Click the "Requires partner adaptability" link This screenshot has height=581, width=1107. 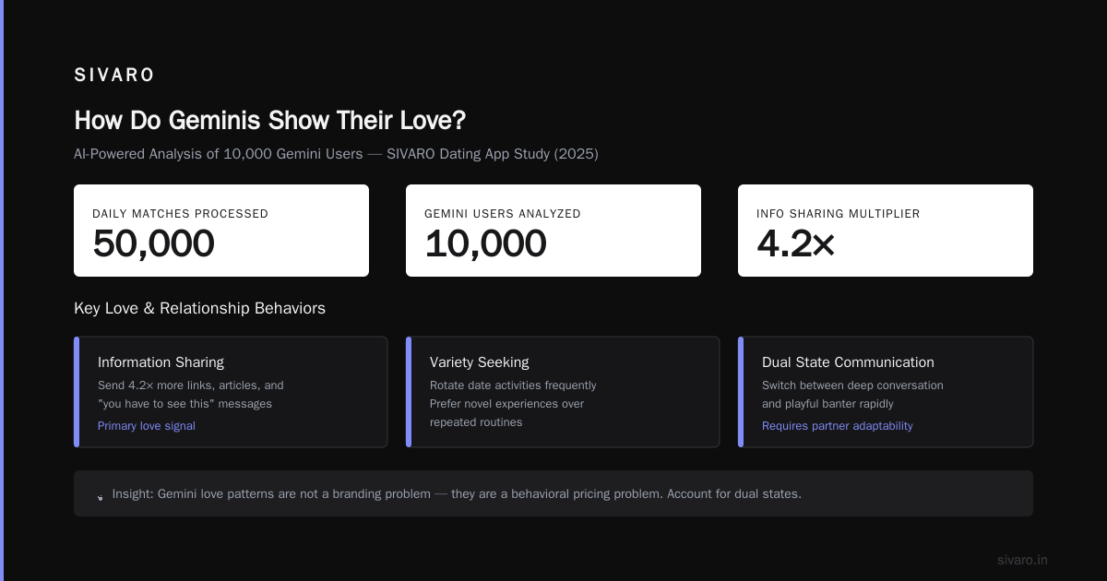tap(838, 426)
